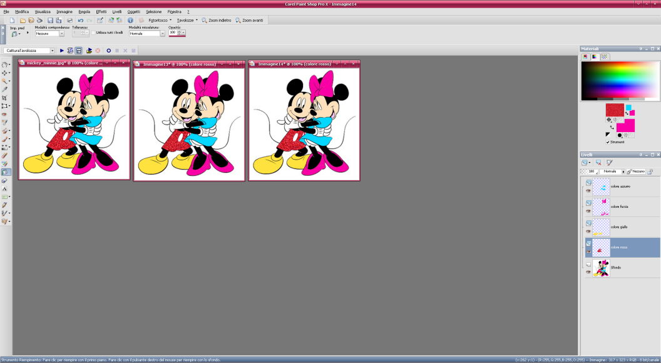Viewport: 661px width, 363px height.
Task: Click the New layer icon in Livelli
Action: tap(584, 162)
